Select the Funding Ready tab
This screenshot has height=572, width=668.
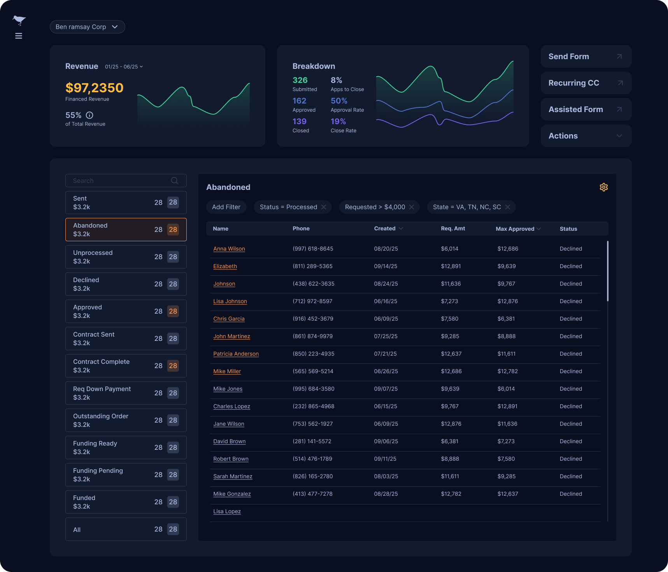[x=126, y=447]
